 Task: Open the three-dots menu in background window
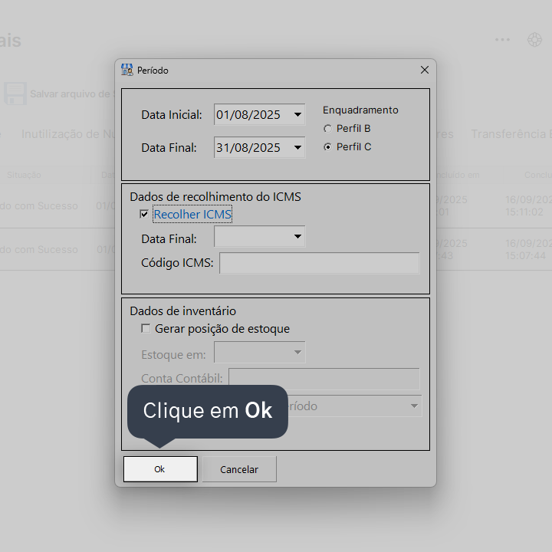pyautogui.click(x=502, y=39)
